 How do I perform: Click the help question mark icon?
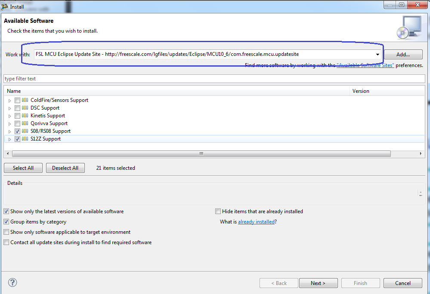coord(12,282)
